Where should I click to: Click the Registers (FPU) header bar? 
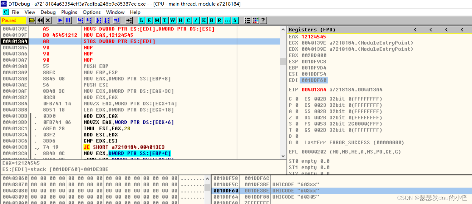(x=312, y=30)
